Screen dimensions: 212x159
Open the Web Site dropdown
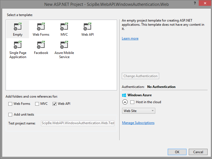click(139, 111)
